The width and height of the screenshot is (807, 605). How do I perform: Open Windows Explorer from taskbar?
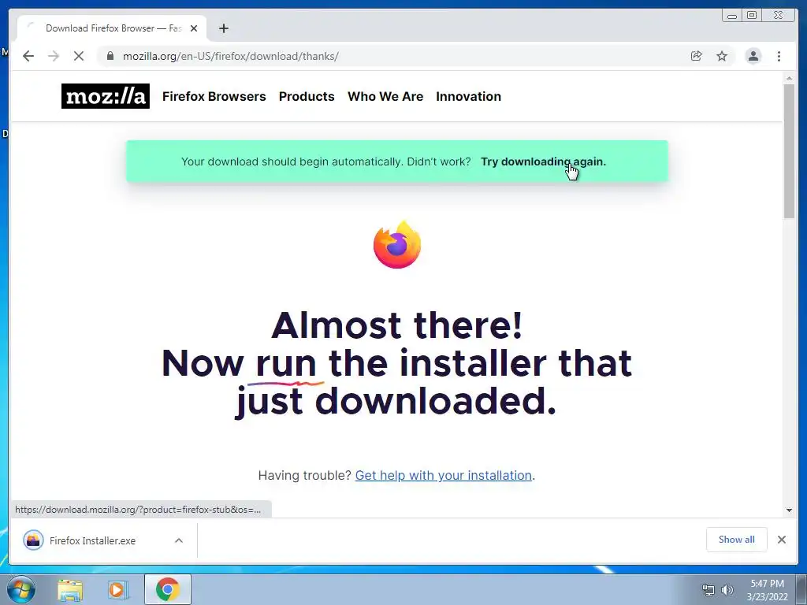coord(70,589)
